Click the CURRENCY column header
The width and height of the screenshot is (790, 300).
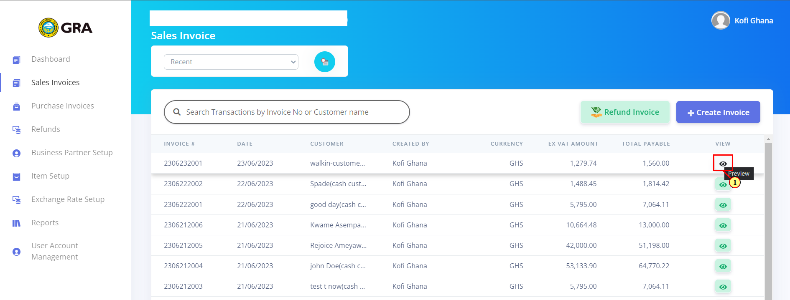coord(507,144)
